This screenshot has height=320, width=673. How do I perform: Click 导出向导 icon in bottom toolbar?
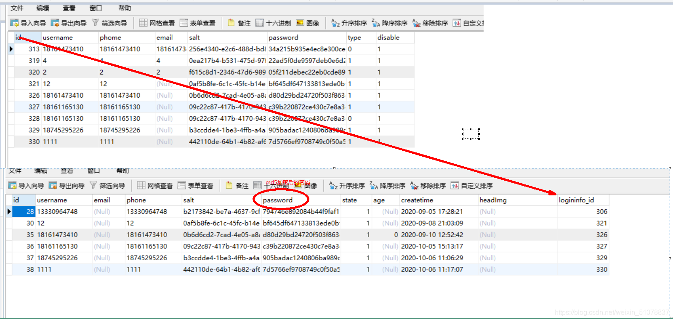coord(53,185)
